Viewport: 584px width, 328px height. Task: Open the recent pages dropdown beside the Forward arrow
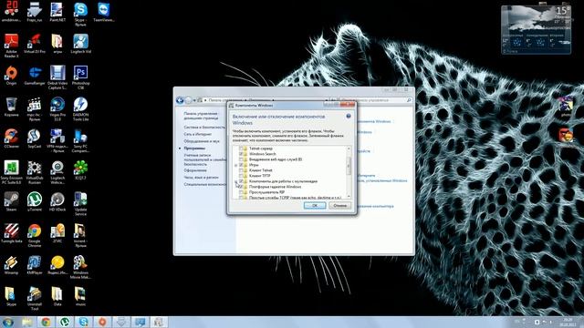(194, 100)
